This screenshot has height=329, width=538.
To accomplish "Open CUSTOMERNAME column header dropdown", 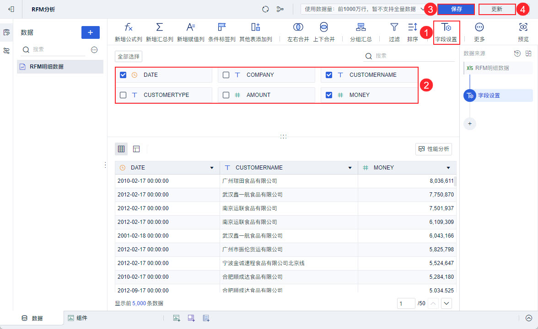I will coord(350,168).
